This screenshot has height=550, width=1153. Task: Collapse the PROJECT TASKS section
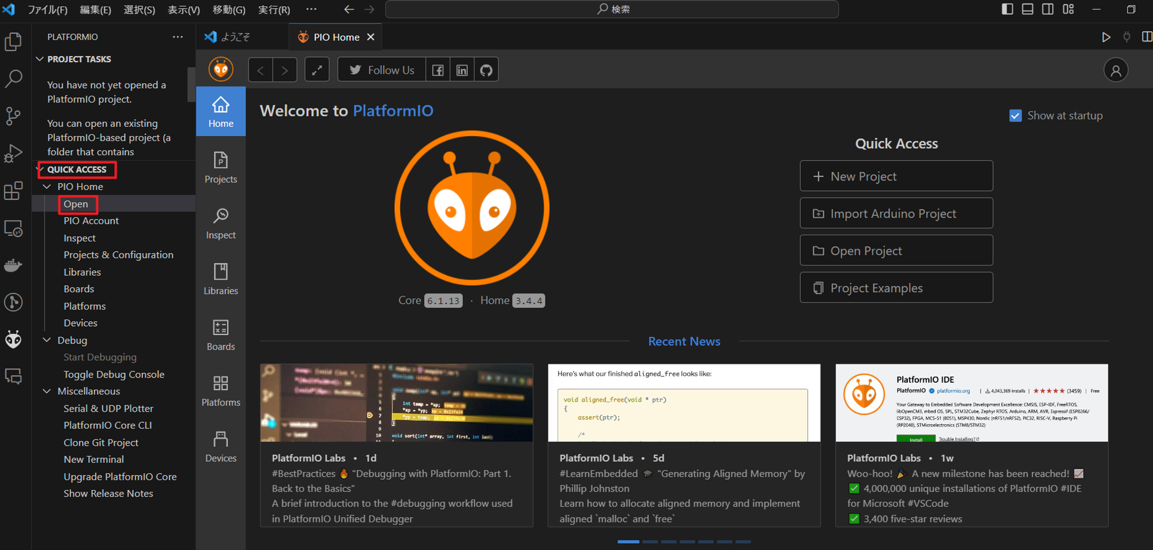(x=40, y=59)
